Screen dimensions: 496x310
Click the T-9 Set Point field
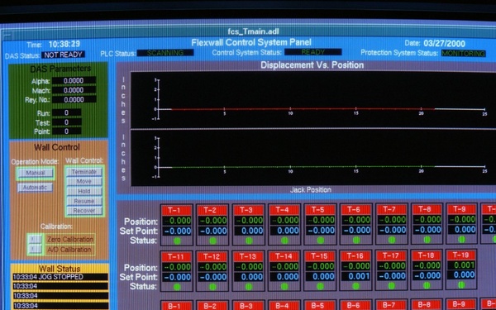point(462,229)
